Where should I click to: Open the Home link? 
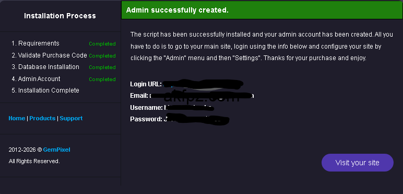tap(17, 118)
